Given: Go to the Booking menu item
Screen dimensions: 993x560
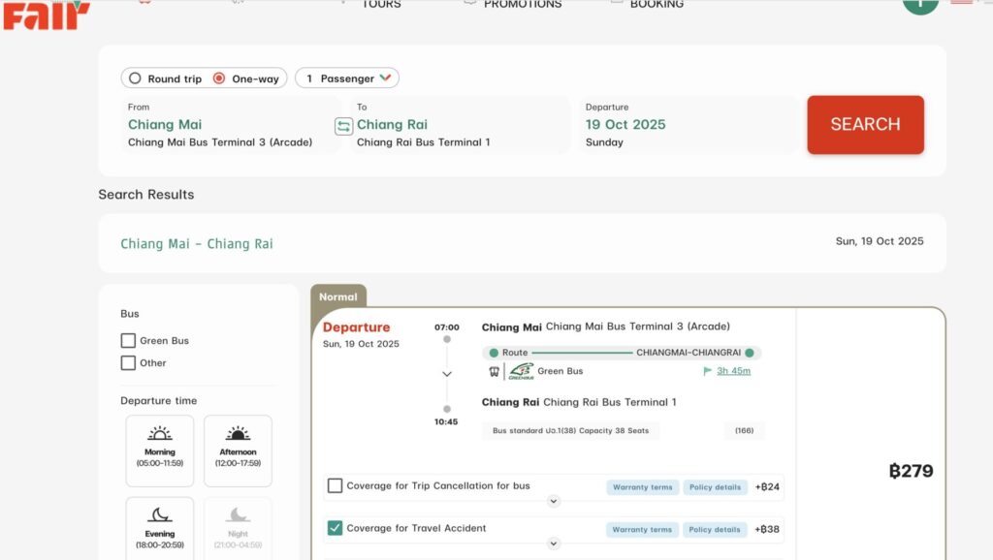Looking at the screenshot, I should (x=656, y=5).
